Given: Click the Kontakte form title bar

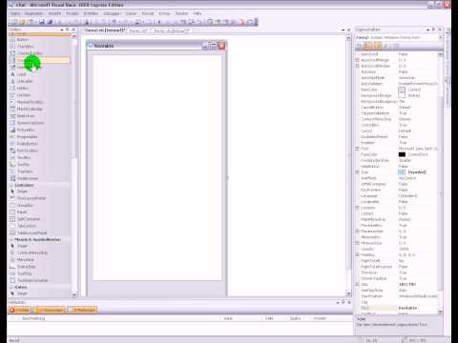Looking at the screenshot, I should (156, 46).
